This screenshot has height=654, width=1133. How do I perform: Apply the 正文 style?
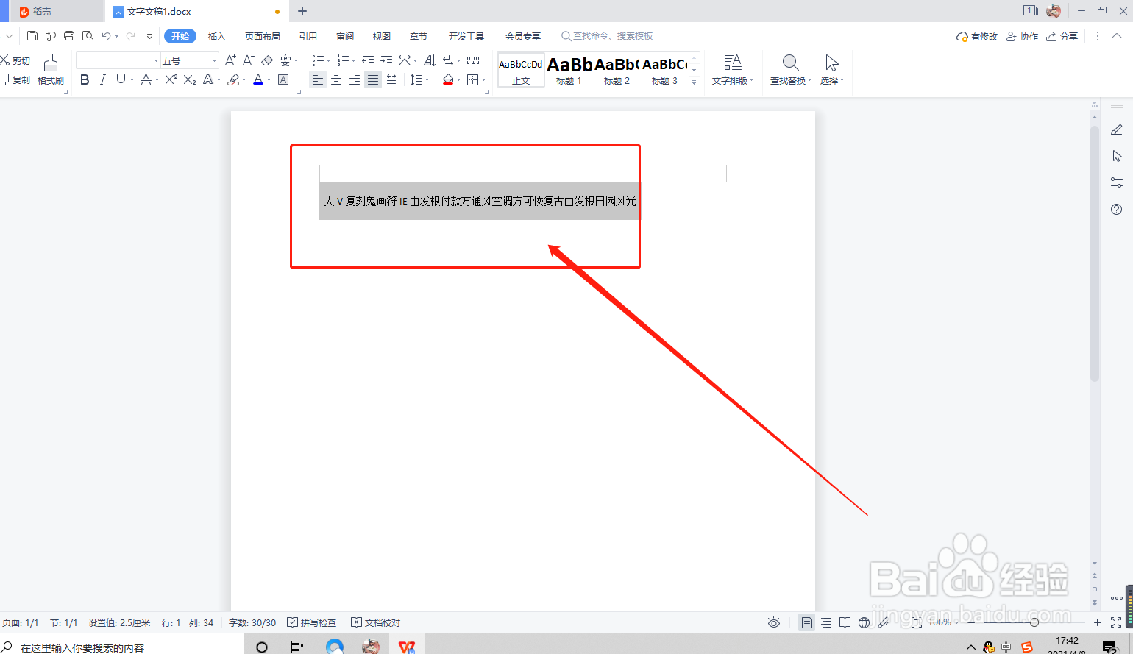click(521, 70)
